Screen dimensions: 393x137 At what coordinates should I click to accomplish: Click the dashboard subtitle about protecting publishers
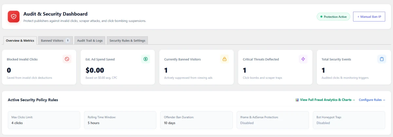[x=84, y=21]
